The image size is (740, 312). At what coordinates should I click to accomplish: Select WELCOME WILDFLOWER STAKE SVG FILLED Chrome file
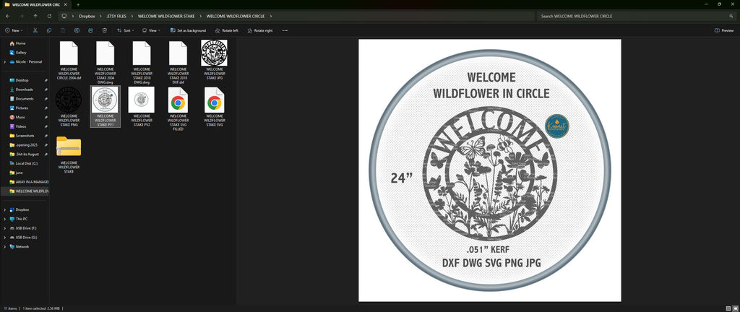(x=178, y=108)
